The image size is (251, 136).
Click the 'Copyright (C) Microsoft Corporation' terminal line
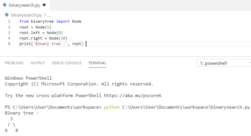pos(79,84)
